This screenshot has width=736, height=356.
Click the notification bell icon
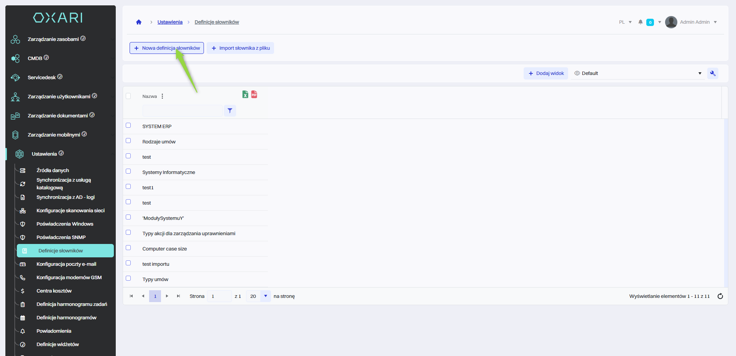coord(640,22)
